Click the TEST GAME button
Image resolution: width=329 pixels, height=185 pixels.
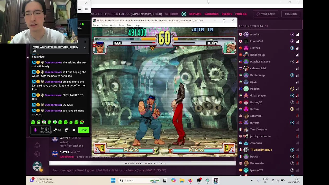266,14
